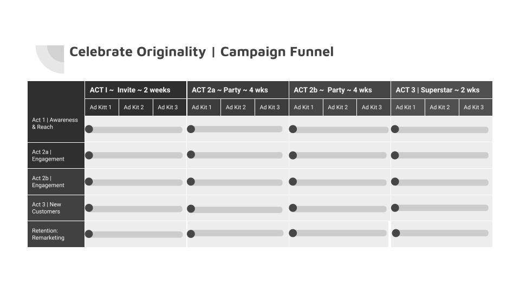Image resolution: width=520 pixels, height=292 pixels.
Task: Click the slider handle for Act 1 Awareness under ACT I
Action: 89,129
